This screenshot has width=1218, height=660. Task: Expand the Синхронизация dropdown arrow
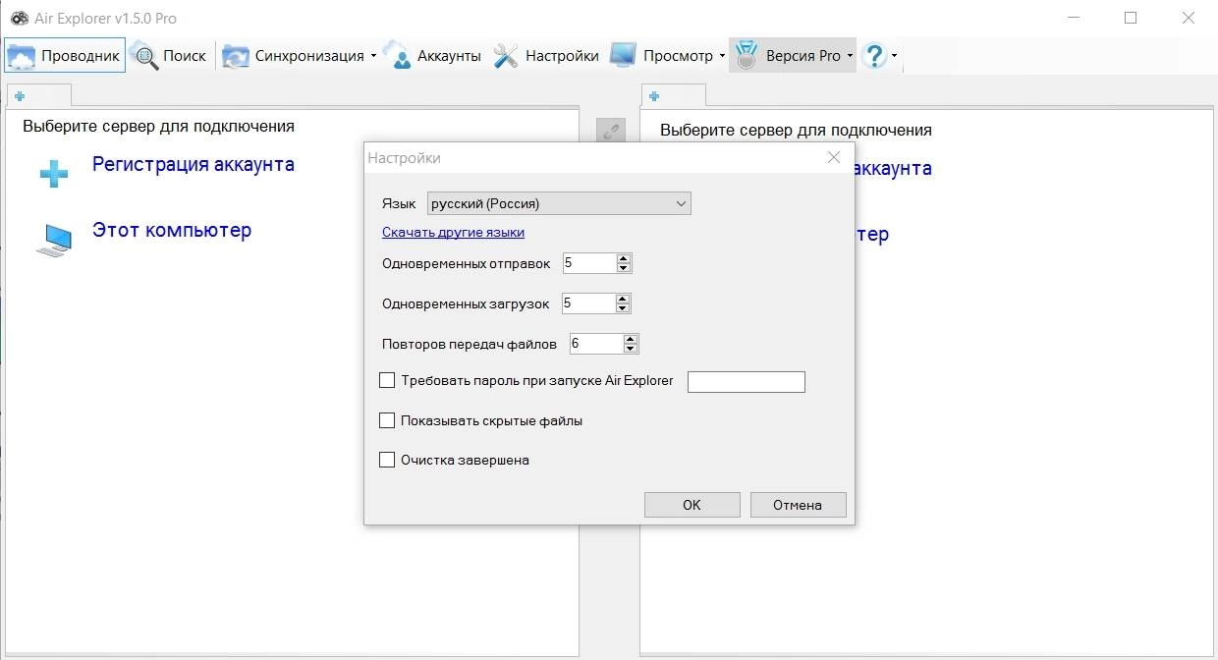[x=373, y=56]
